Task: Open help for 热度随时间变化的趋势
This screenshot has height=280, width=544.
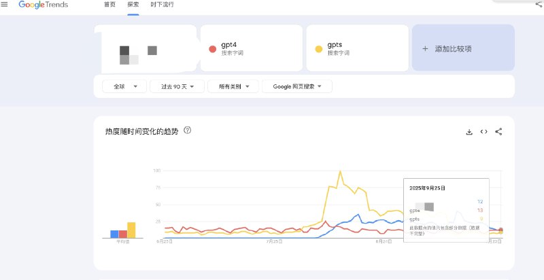Action: coord(188,130)
